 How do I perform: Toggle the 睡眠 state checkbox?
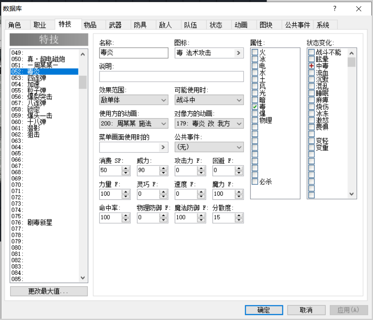coord(311,93)
